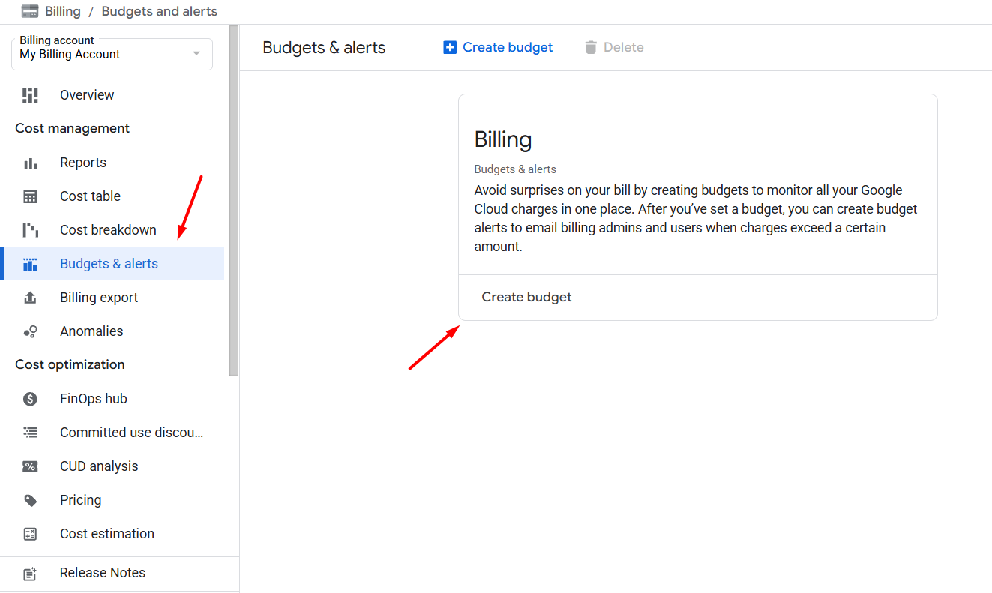This screenshot has height=593, width=992.
Task: Click Create budget inside the Billing card
Action: coord(526,297)
